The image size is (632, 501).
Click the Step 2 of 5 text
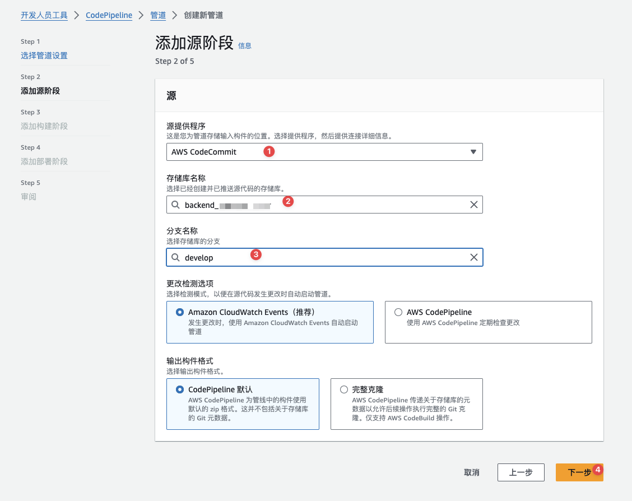click(174, 61)
